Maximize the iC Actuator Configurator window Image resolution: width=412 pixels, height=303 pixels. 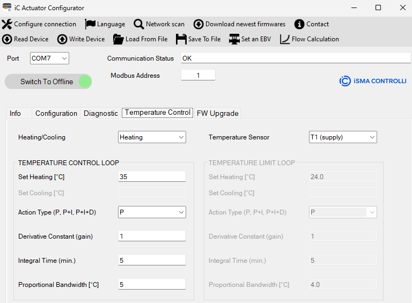pos(378,8)
